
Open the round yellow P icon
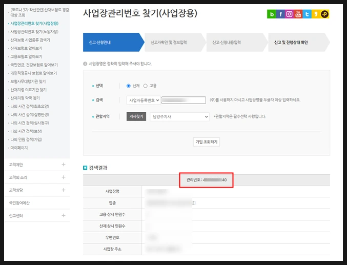pyautogui.click(x=324, y=14)
